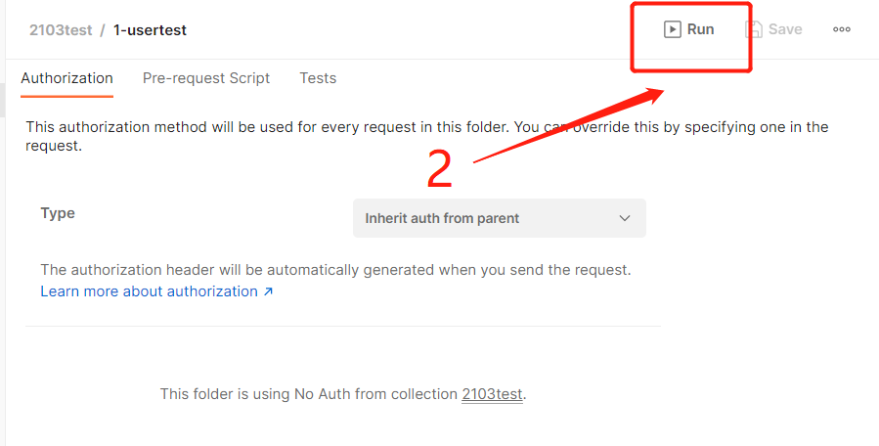Click the external link arrow after Learn more
This screenshot has width=879, height=446.
click(x=268, y=291)
